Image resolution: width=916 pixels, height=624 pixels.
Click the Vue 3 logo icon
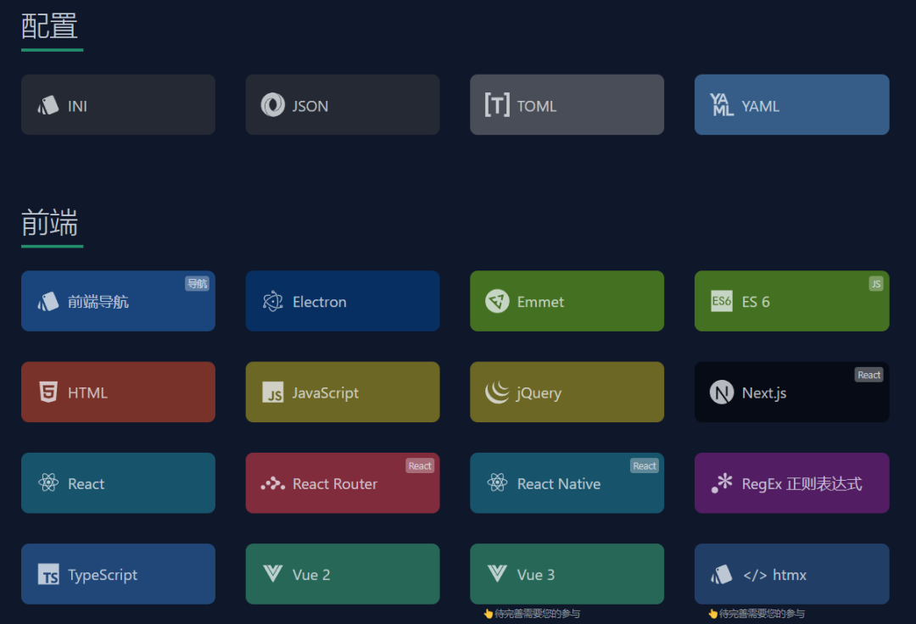click(x=497, y=573)
